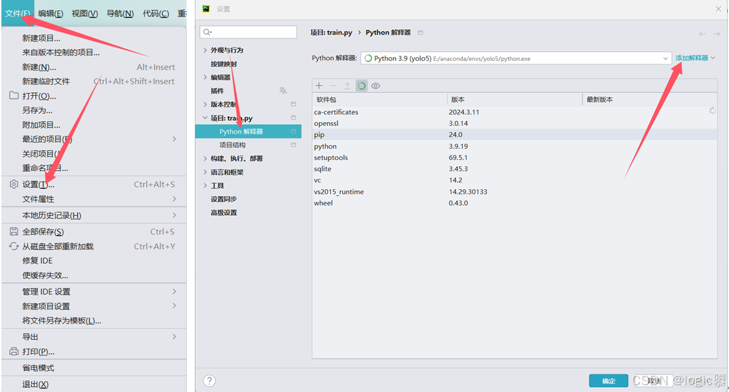Screen dimensions: 729x392
Task: Click the add package plus icon
Action: [319, 86]
